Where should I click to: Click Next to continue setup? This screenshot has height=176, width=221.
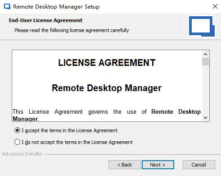pyautogui.click(x=158, y=165)
